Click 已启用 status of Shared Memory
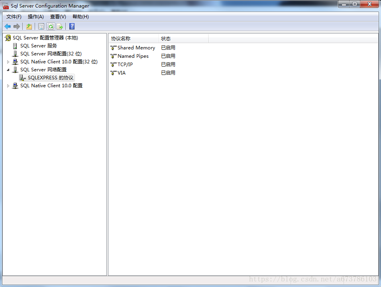The width and height of the screenshot is (381, 287). (168, 48)
